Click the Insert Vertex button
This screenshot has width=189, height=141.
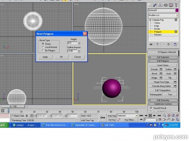coord(163,65)
